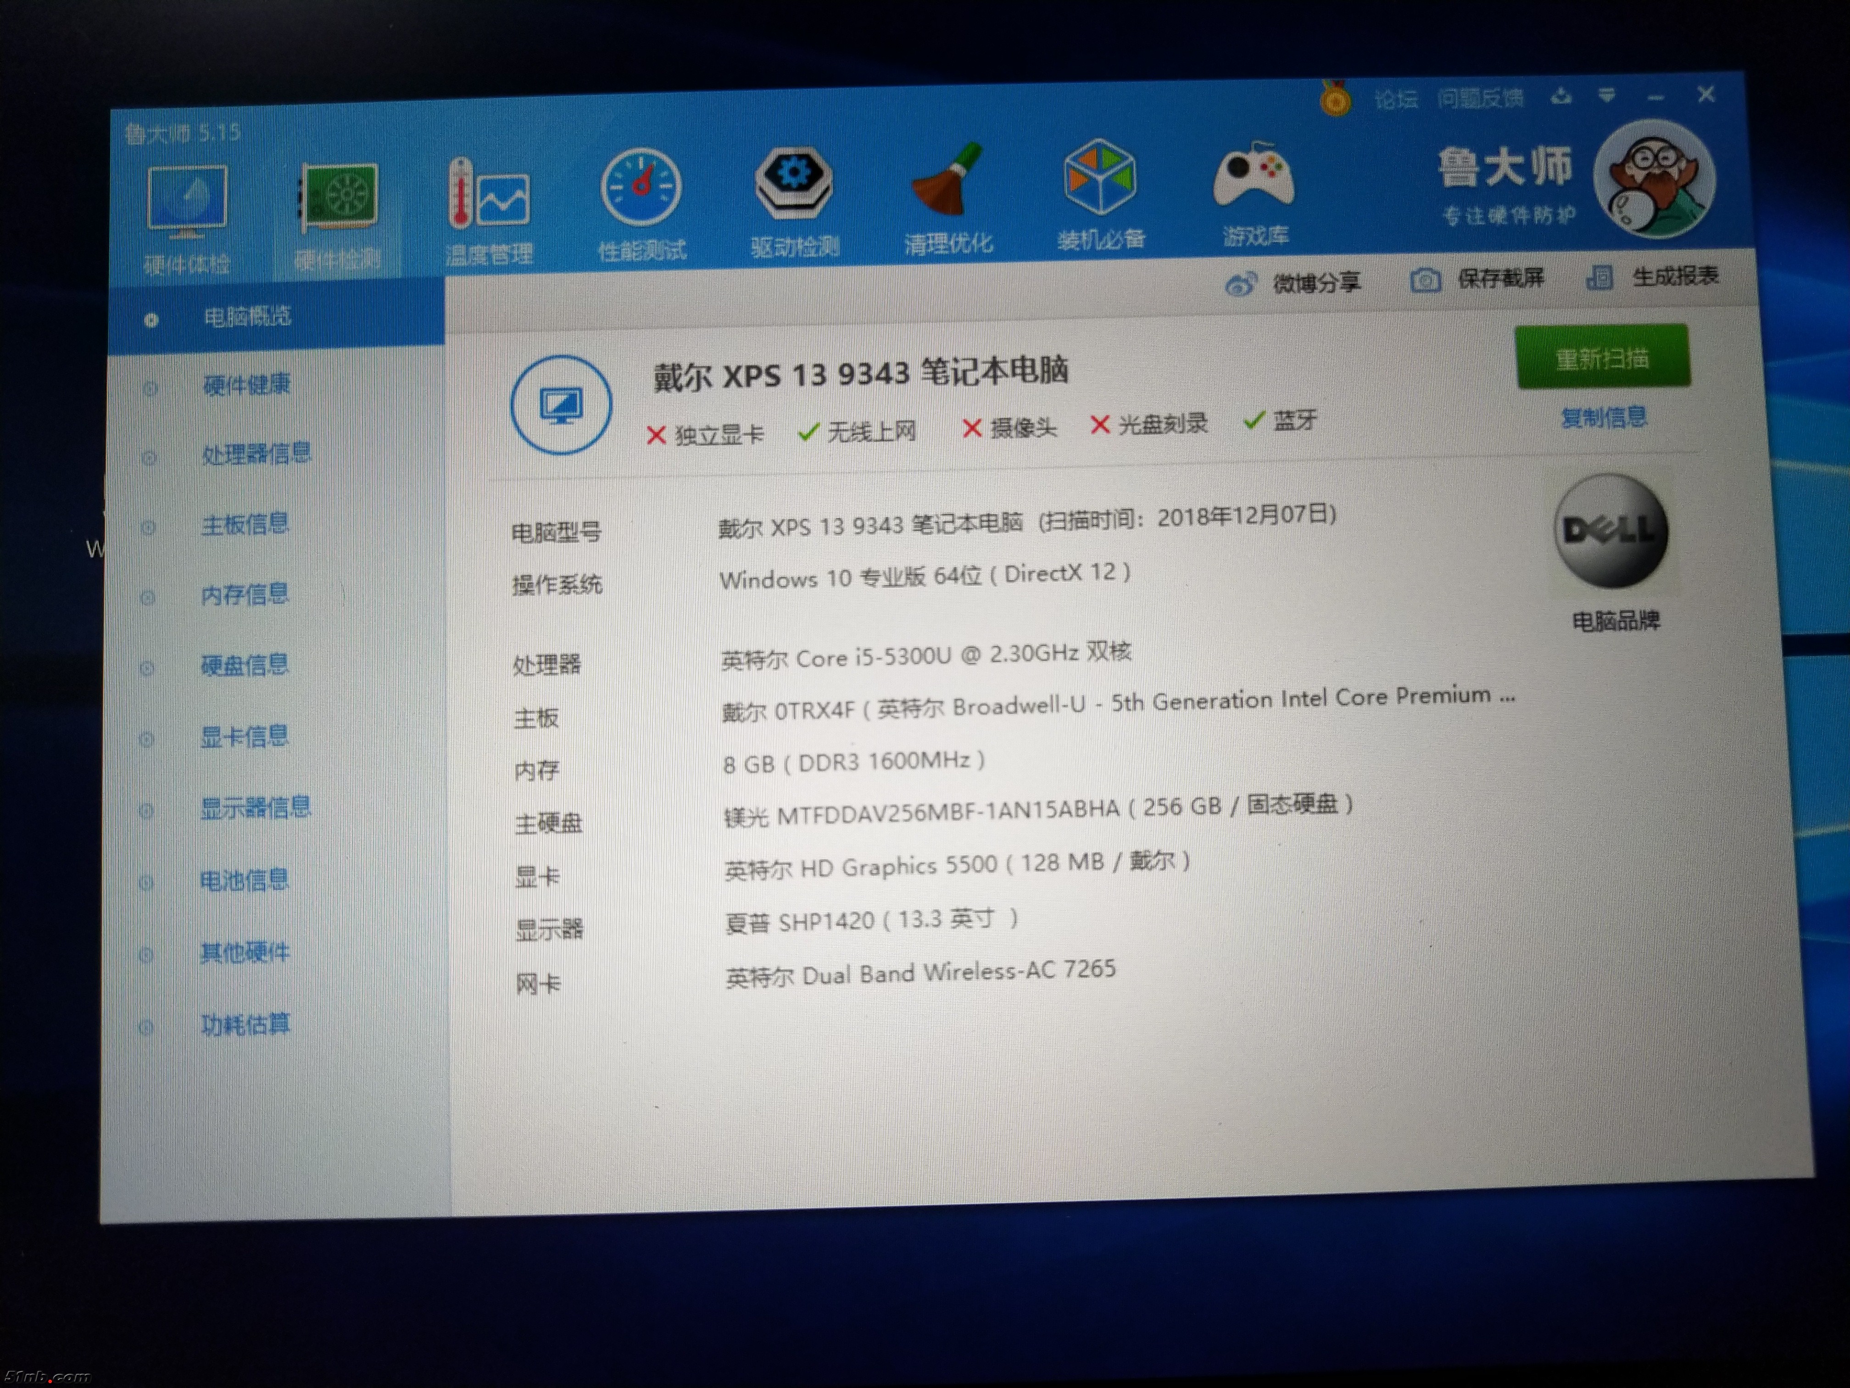The height and width of the screenshot is (1388, 1850).
Task: Open the 硬件体检 hardware checkup icon
Action: pos(187,203)
